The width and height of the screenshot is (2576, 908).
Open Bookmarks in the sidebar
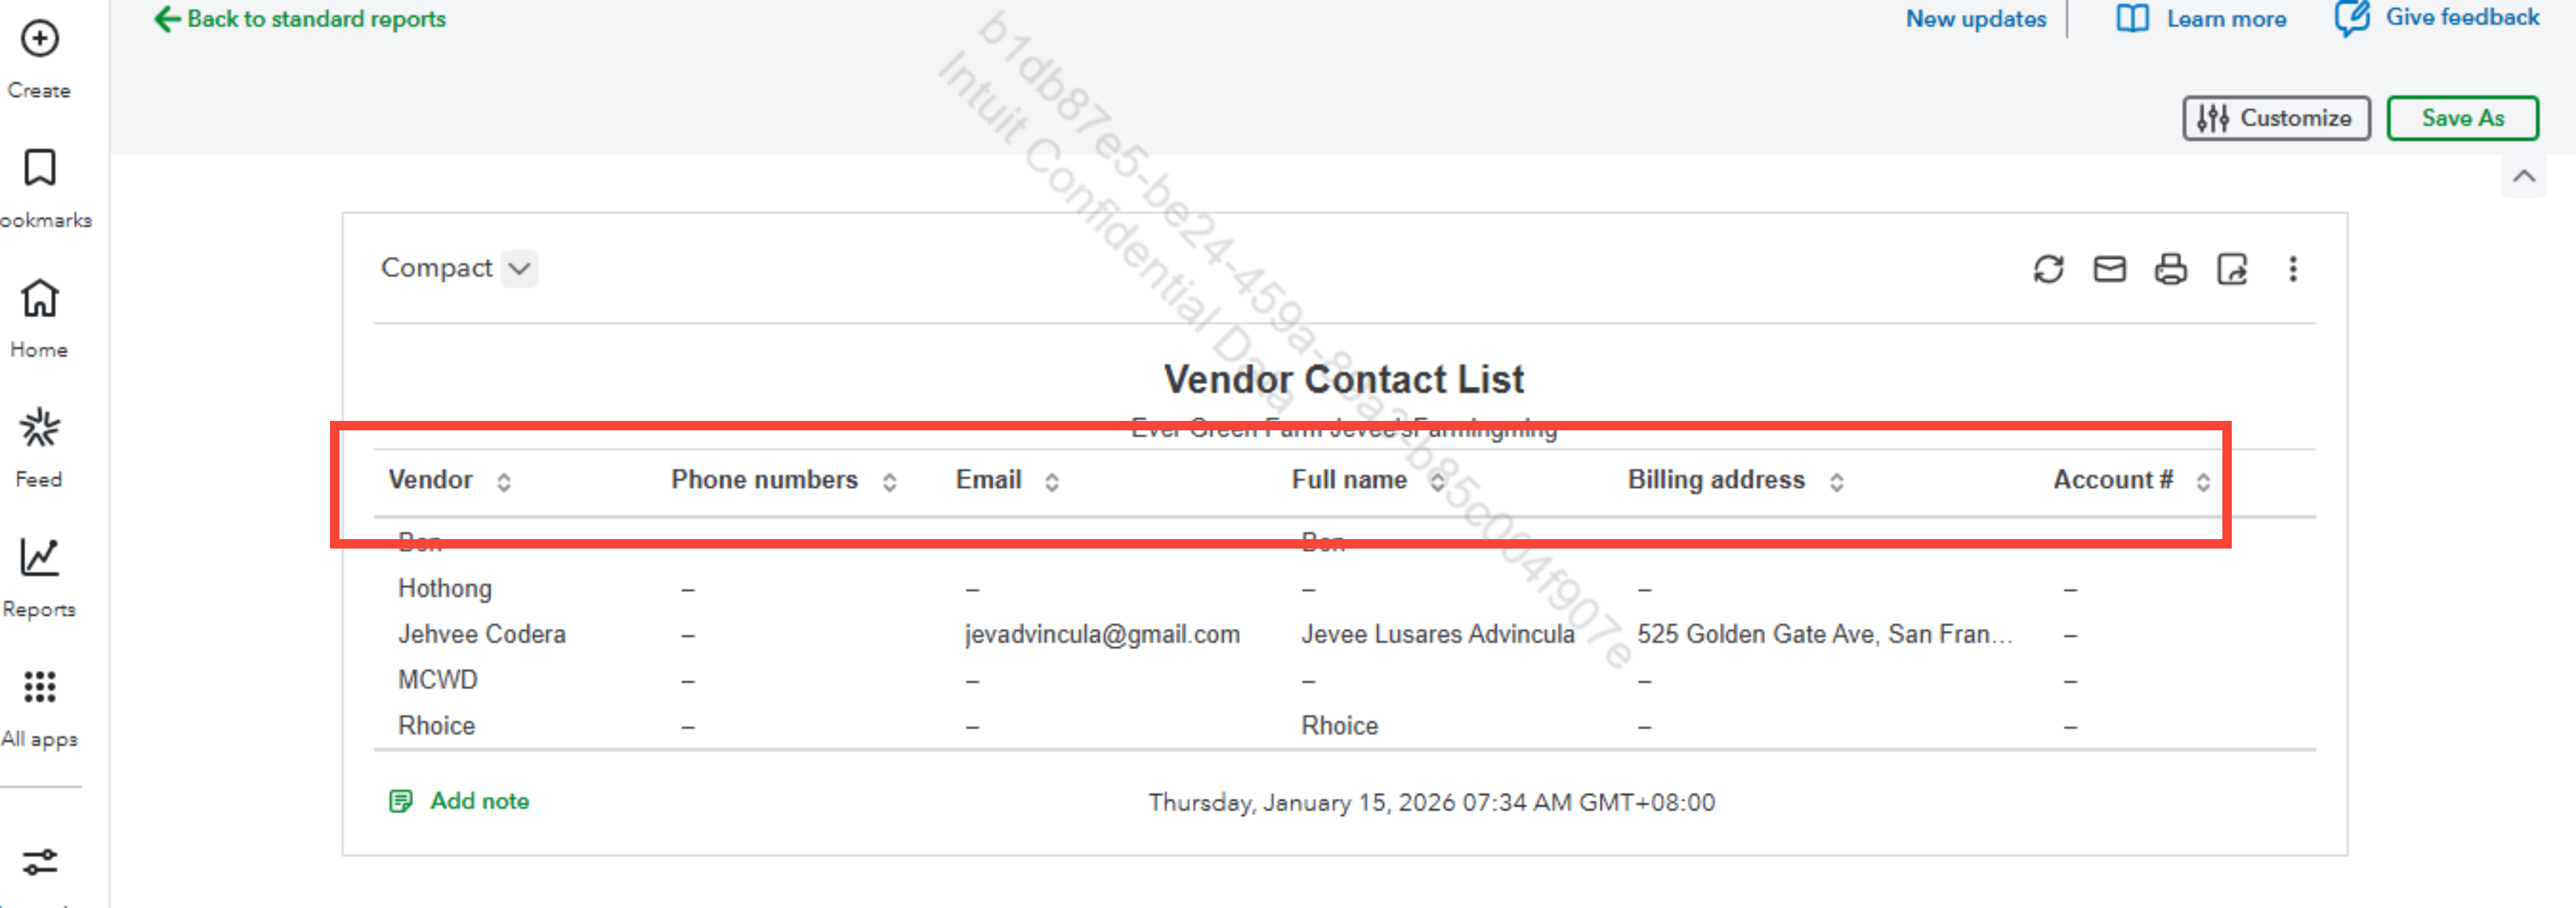tap(40, 168)
